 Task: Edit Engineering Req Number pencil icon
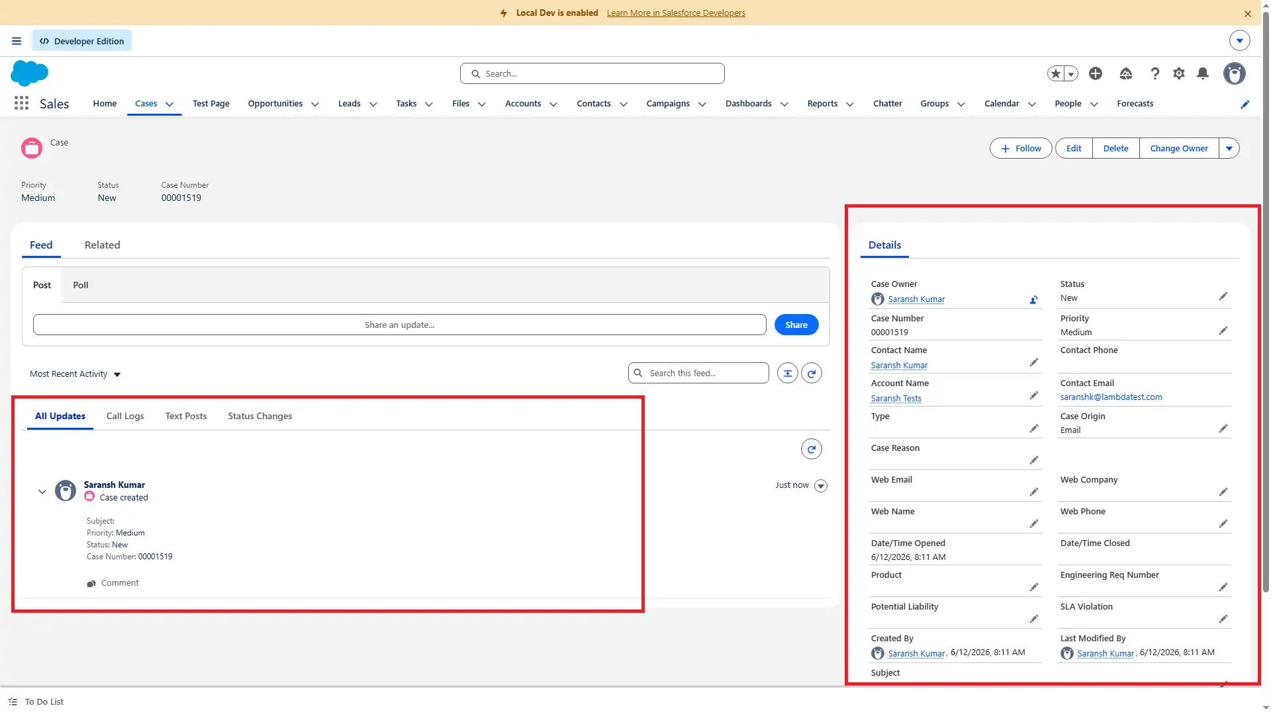pyautogui.click(x=1223, y=588)
